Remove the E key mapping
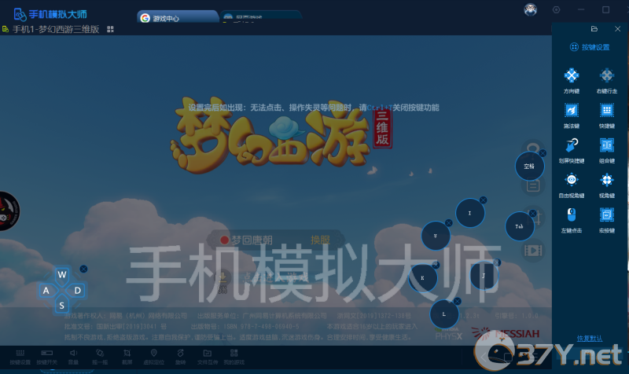This screenshot has height=374, width=629. 436,265
